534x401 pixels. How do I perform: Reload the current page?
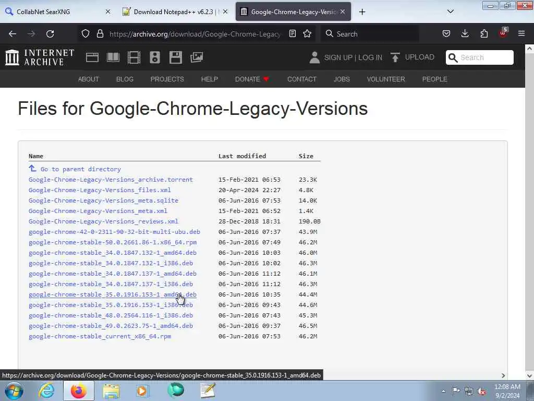50,34
